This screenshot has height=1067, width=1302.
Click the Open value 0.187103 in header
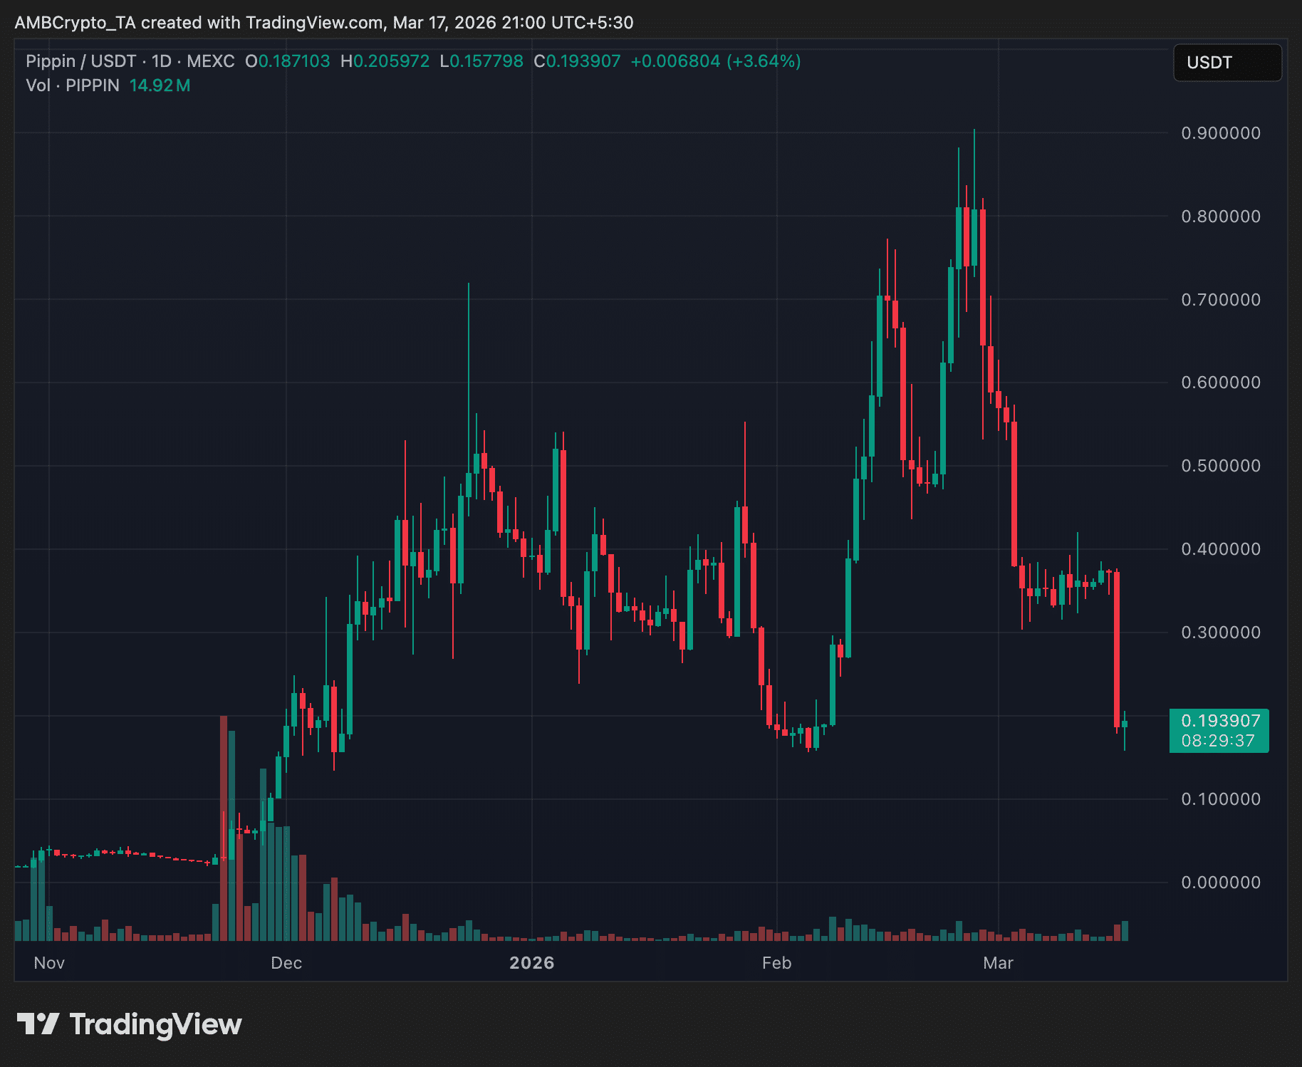[293, 61]
